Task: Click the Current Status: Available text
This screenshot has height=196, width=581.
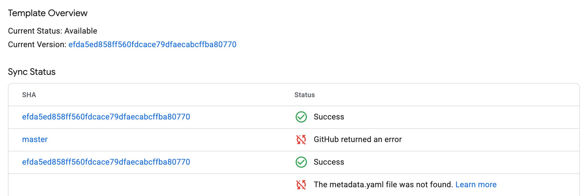Action: [52, 31]
